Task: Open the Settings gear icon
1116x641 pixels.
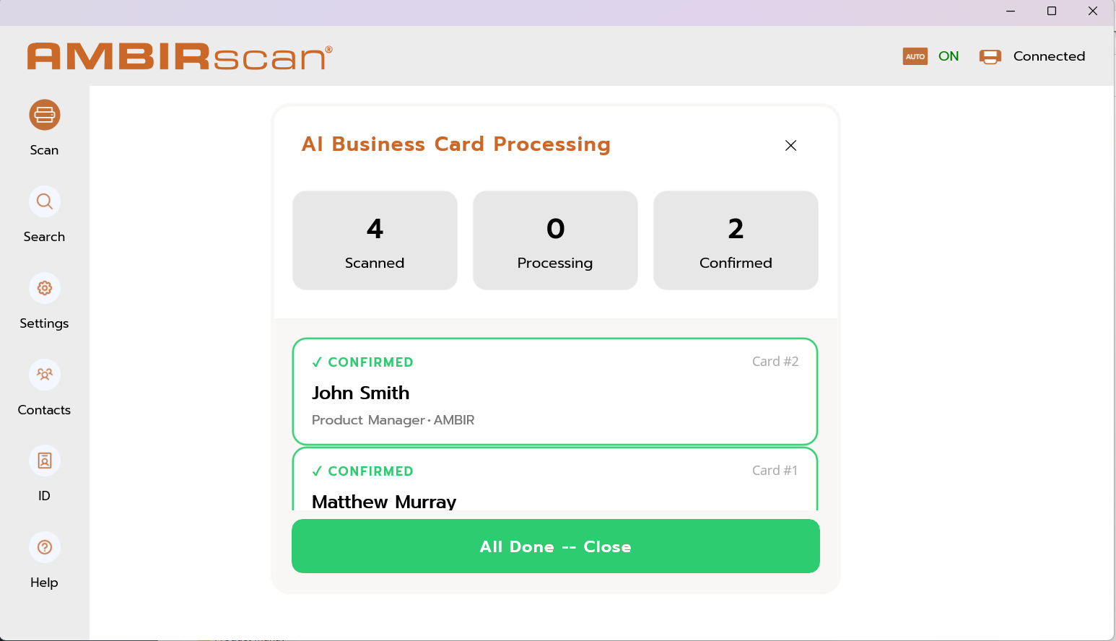Action: [44, 287]
